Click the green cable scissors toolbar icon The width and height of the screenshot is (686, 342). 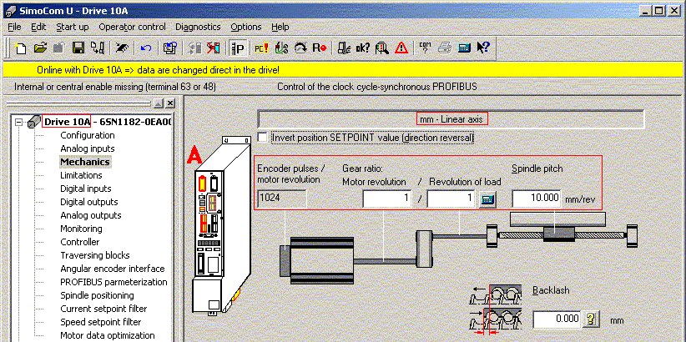281,48
